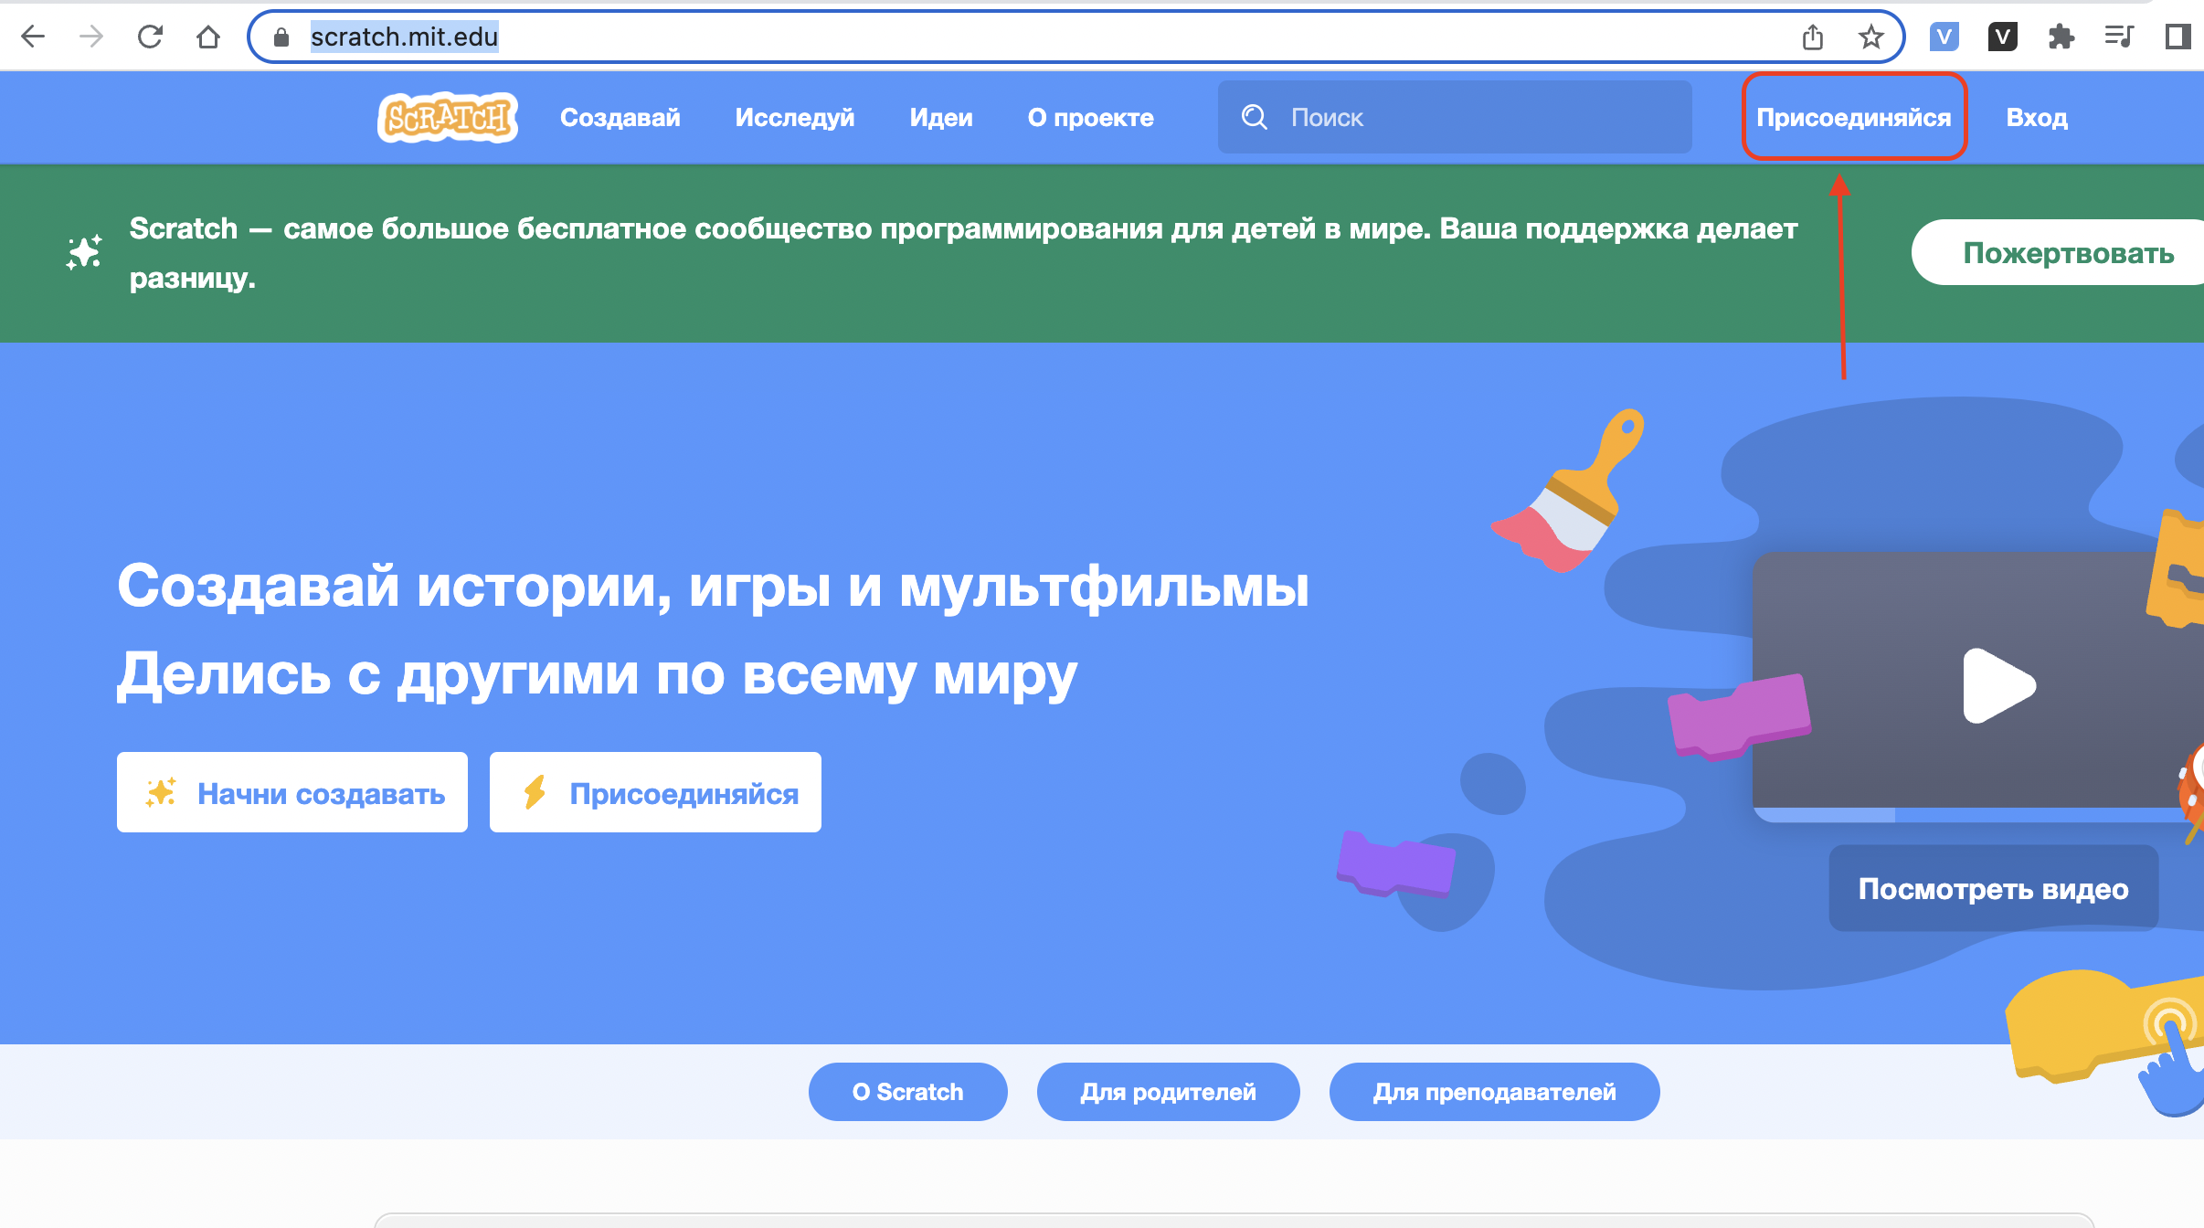This screenshot has width=2204, height=1228.
Task: Click the Вход login link
Action: [2037, 117]
